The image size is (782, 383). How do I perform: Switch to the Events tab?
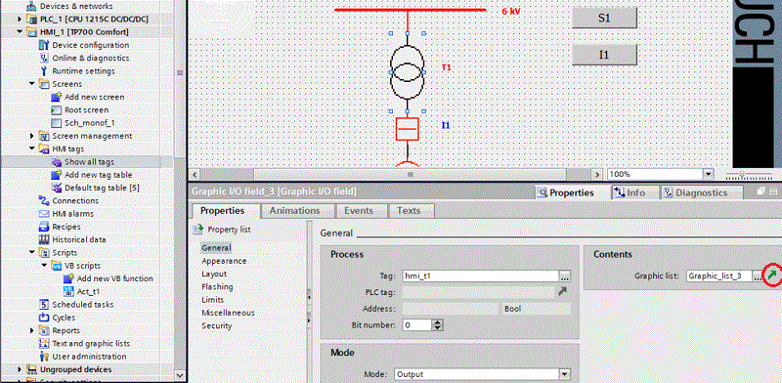[359, 210]
